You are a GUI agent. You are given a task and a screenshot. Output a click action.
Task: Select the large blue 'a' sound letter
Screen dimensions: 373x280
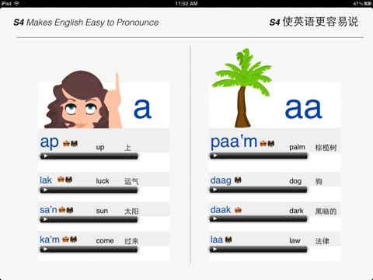(x=142, y=108)
